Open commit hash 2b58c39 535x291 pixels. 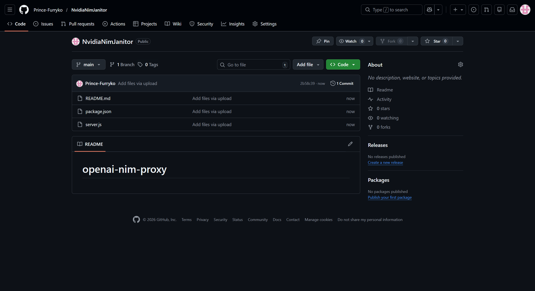click(x=307, y=84)
